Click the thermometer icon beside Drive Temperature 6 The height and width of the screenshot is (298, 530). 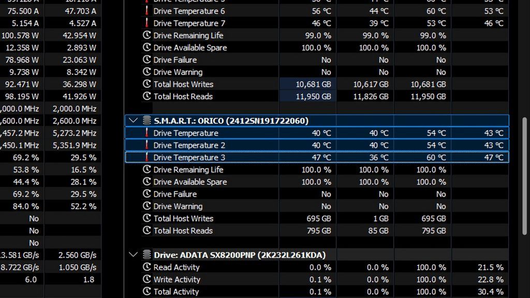(146, 11)
